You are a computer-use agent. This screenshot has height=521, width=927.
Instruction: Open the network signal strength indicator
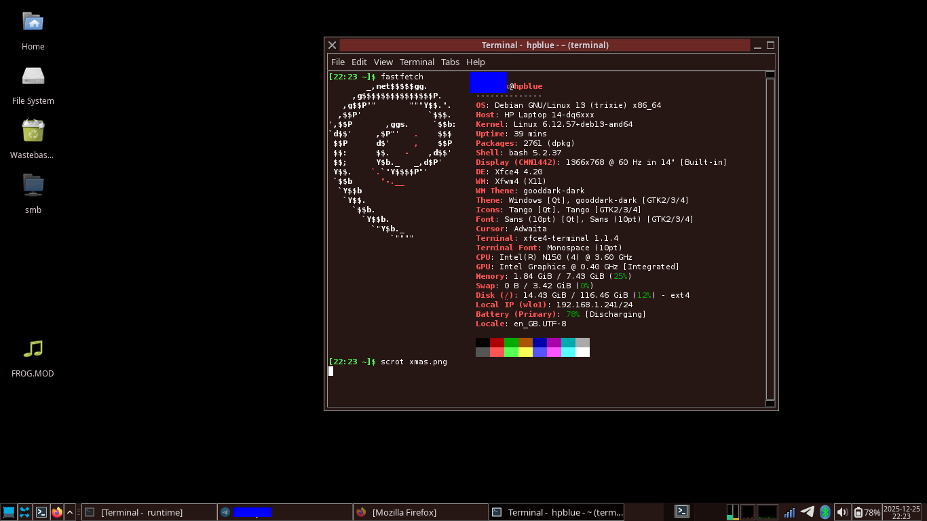(789, 512)
